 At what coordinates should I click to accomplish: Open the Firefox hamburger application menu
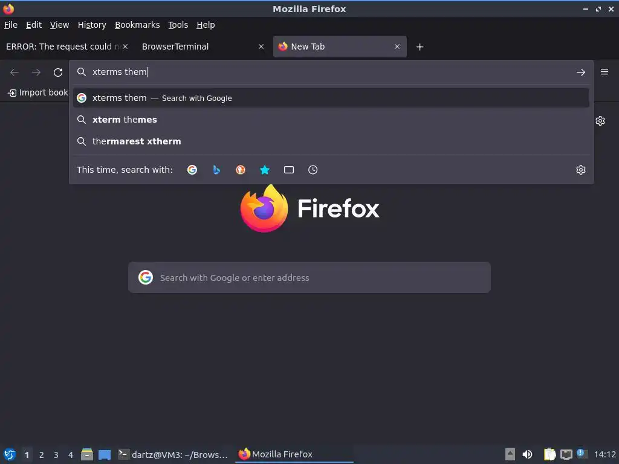pos(604,72)
